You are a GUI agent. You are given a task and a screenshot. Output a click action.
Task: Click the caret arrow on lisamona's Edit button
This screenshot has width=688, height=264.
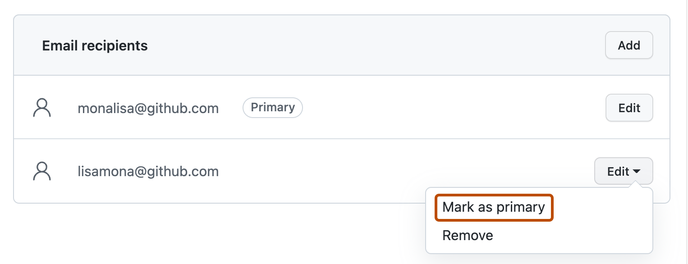[637, 172]
